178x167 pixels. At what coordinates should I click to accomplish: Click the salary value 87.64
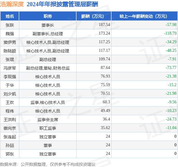(x=105, y=68)
